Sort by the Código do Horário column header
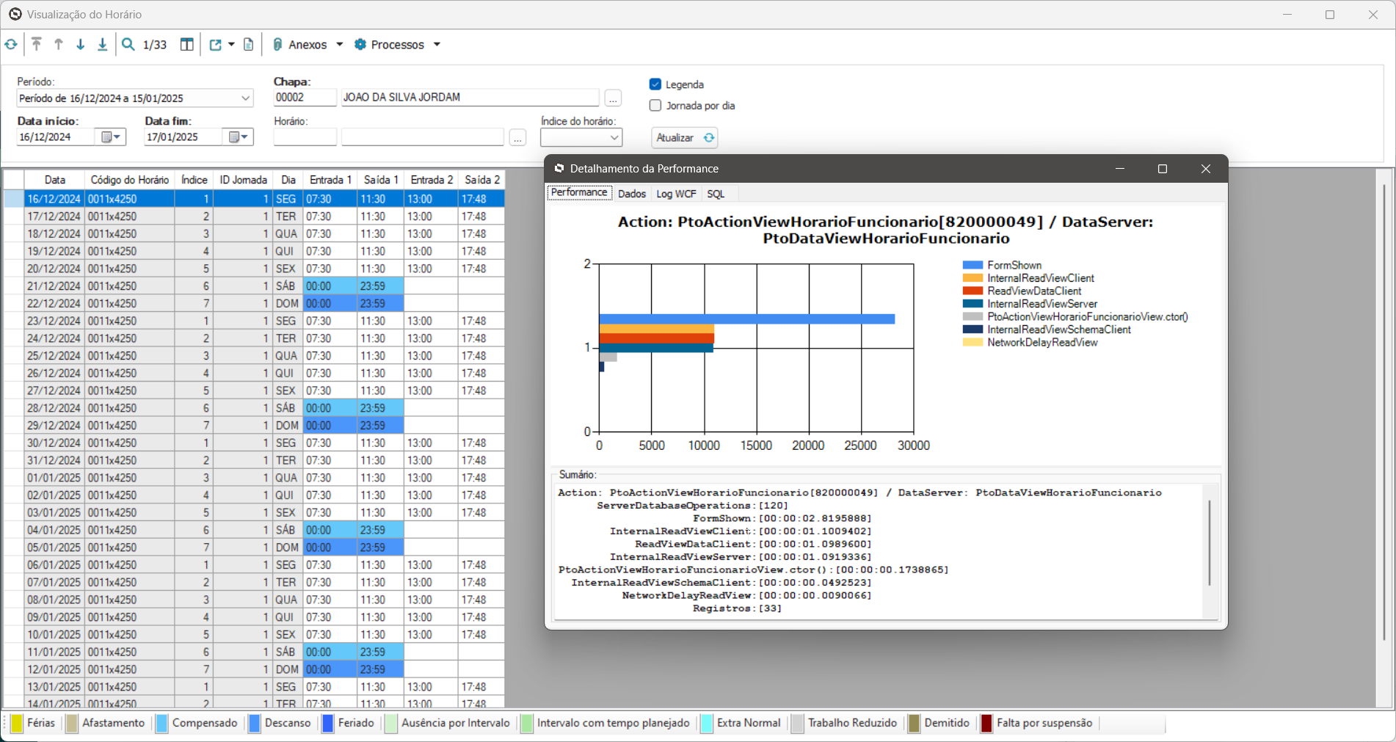This screenshot has width=1396, height=742. pos(130,180)
